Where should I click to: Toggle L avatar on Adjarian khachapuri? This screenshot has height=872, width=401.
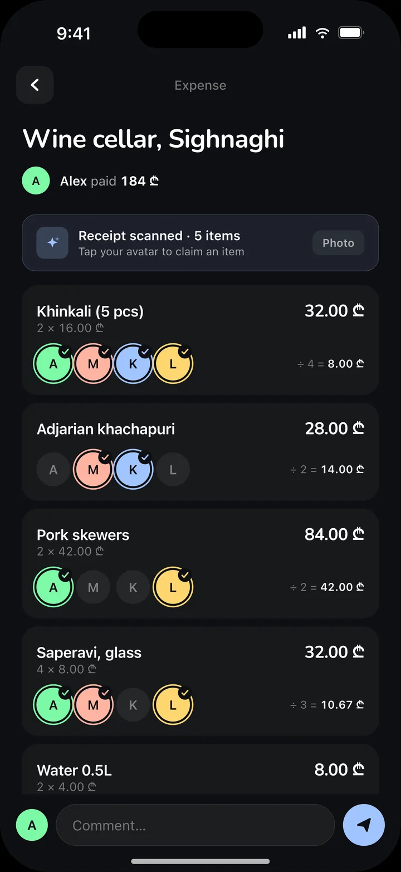[173, 470]
